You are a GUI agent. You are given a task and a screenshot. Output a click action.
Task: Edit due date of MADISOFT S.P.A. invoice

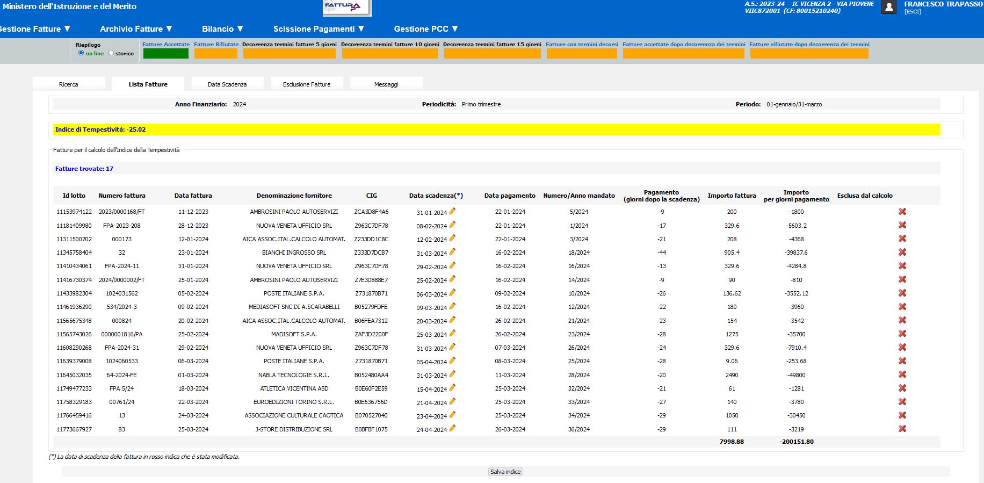tap(452, 334)
